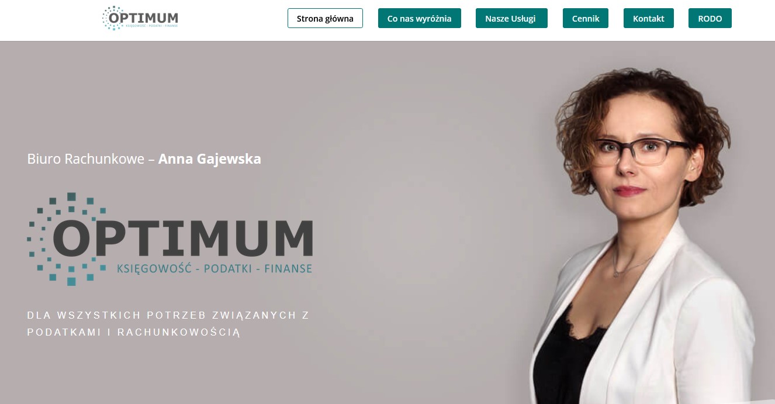Click the dotted circle emblem in the header logo
775x404 pixels.
click(x=112, y=18)
